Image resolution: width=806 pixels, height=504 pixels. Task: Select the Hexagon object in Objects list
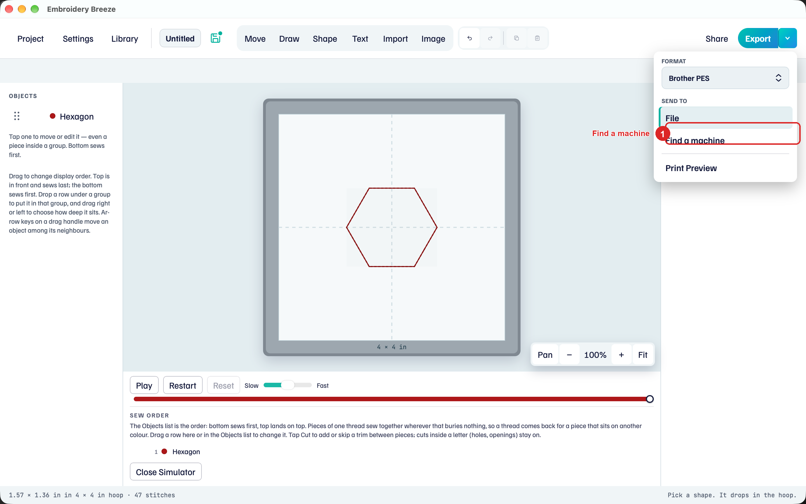77,116
